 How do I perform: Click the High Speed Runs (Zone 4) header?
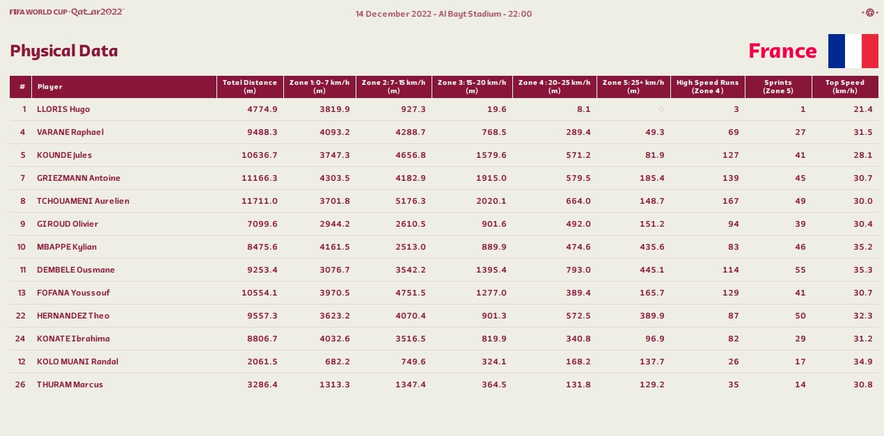708,87
